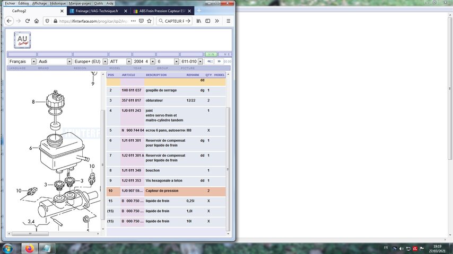Screen dimensions: 453x254
Task: Open Firefox from the taskbar
Action: (x=30, y=248)
